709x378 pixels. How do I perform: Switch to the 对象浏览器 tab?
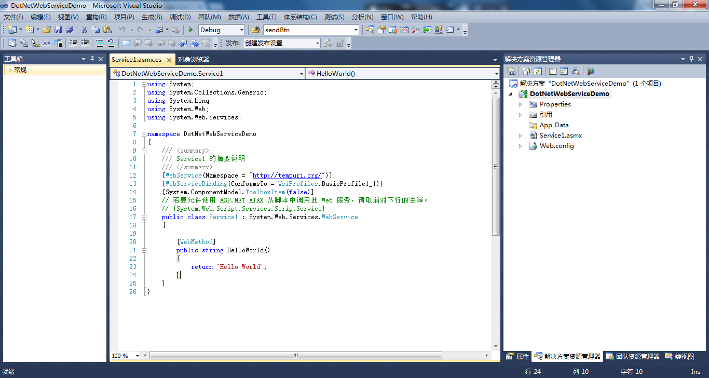pos(194,60)
